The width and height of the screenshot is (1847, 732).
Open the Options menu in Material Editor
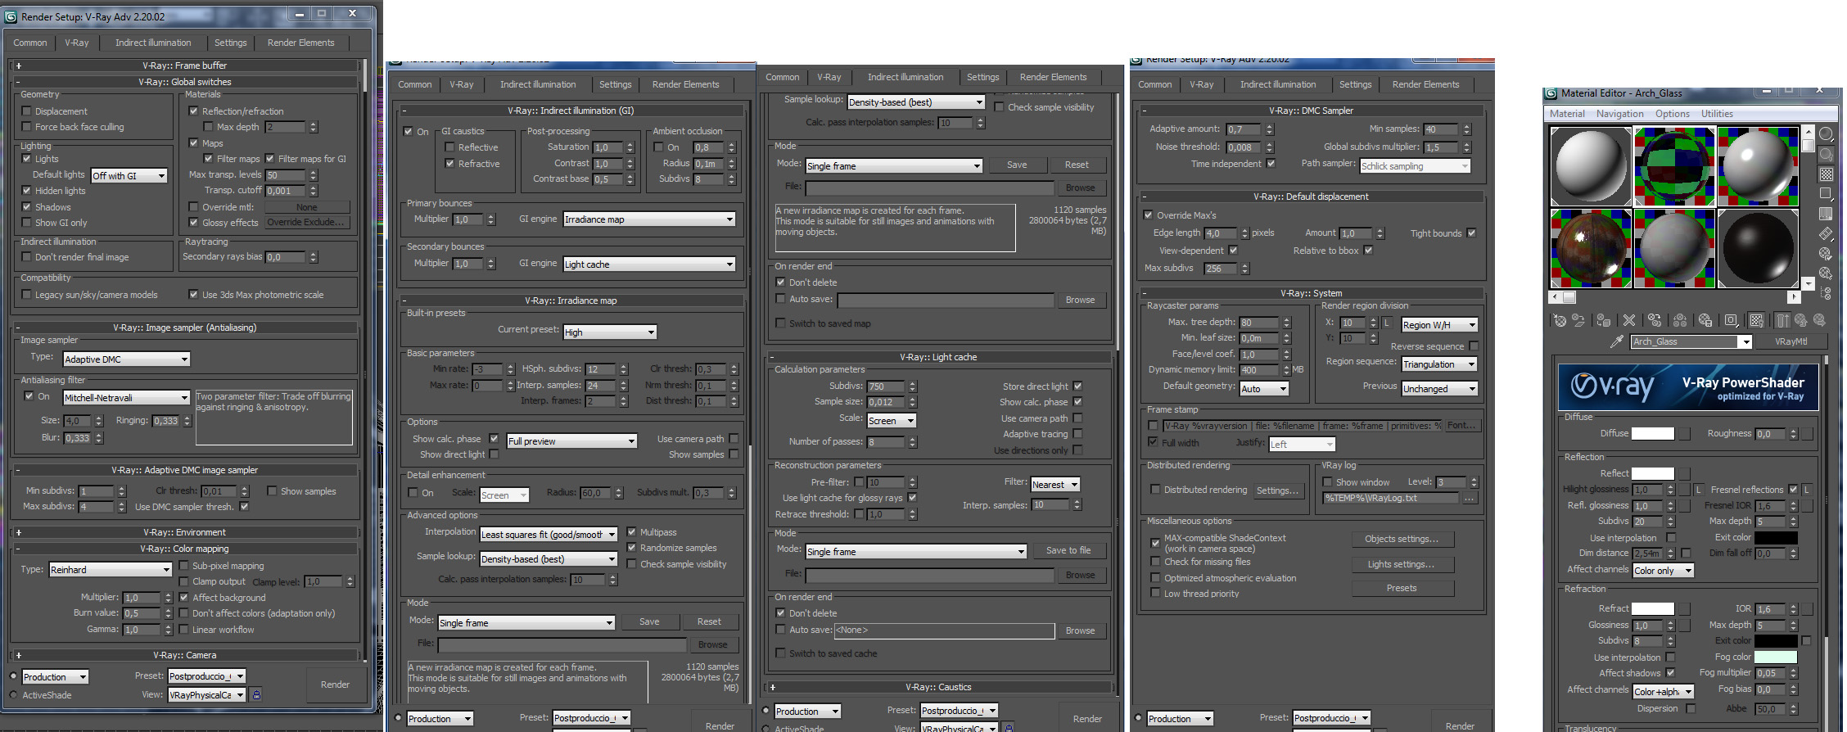[x=1672, y=114]
